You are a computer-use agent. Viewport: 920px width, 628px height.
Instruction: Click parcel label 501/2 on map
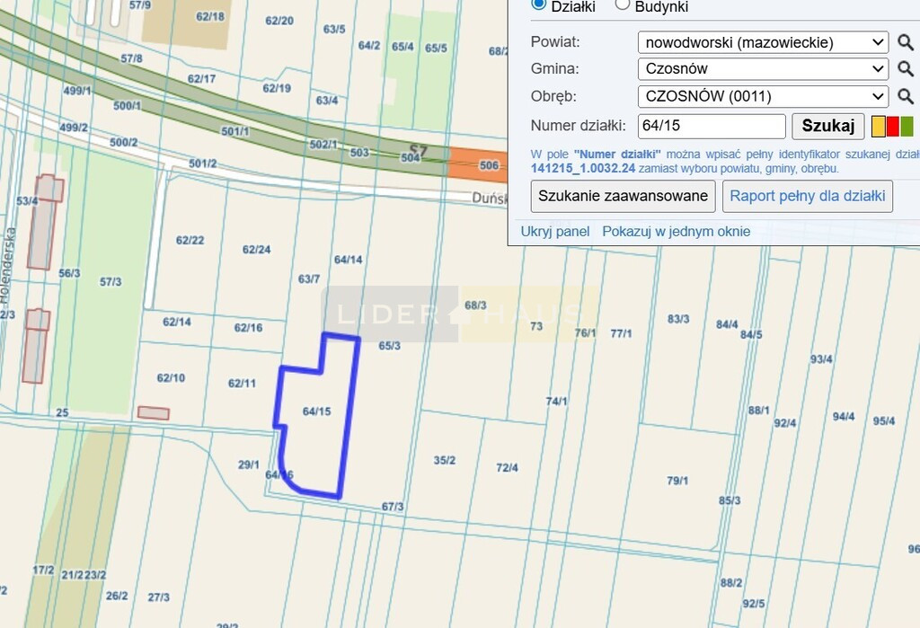click(202, 164)
